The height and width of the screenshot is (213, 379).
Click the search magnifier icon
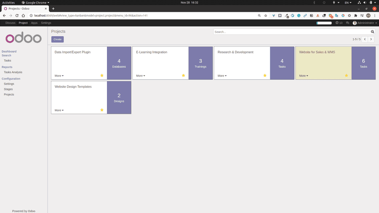(x=373, y=32)
